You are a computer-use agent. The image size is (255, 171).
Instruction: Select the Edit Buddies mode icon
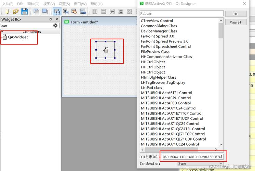click(x=74, y=11)
